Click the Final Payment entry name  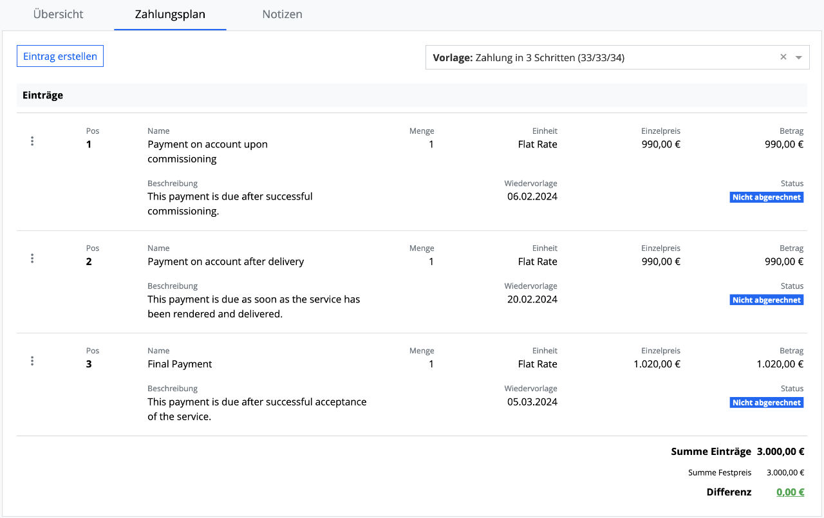click(x=180, y=364)
